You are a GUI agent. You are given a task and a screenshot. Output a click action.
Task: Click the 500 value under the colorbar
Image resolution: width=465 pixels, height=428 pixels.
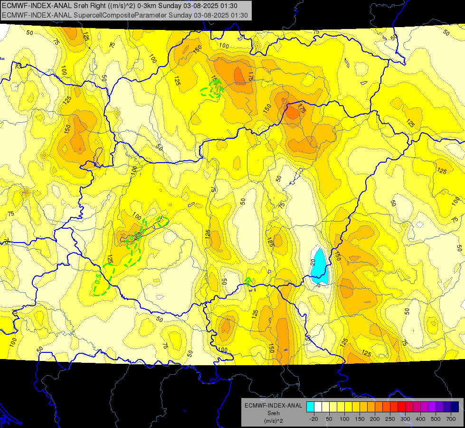coord(436,419)
